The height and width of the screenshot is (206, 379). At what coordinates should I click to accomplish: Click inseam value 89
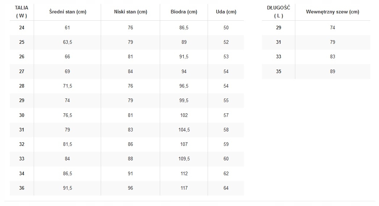point(333,71)
